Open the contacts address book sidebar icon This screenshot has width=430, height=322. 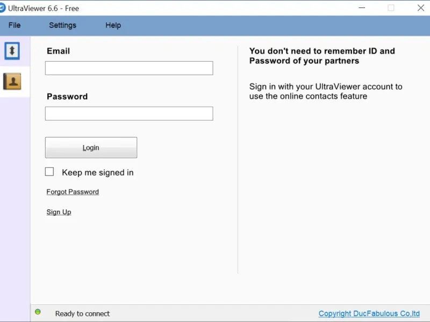pyautogui.click(x=12, y=81)
